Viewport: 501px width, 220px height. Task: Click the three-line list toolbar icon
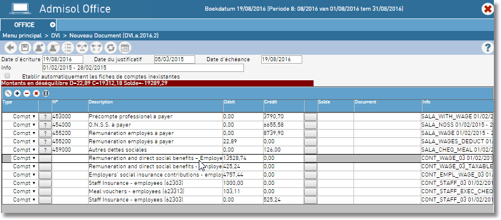click(68, 48)
